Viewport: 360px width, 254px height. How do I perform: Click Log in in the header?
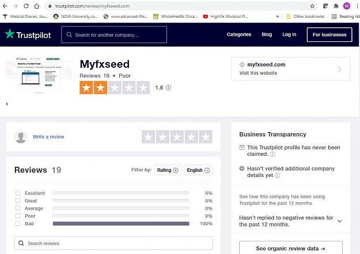(x=289, y=34)
